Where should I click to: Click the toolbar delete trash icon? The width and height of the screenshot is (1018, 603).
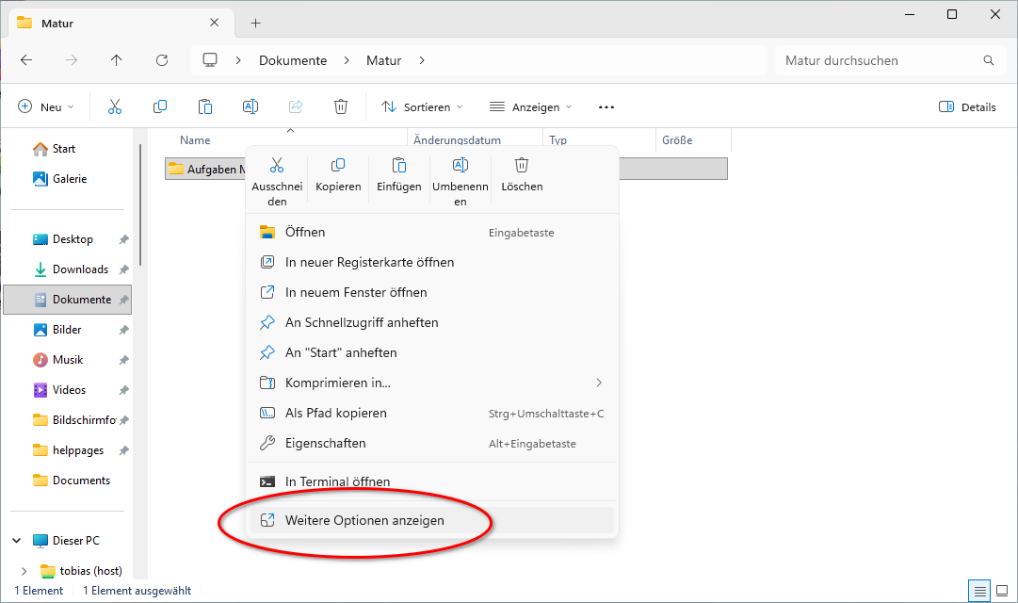coord(341,107)
